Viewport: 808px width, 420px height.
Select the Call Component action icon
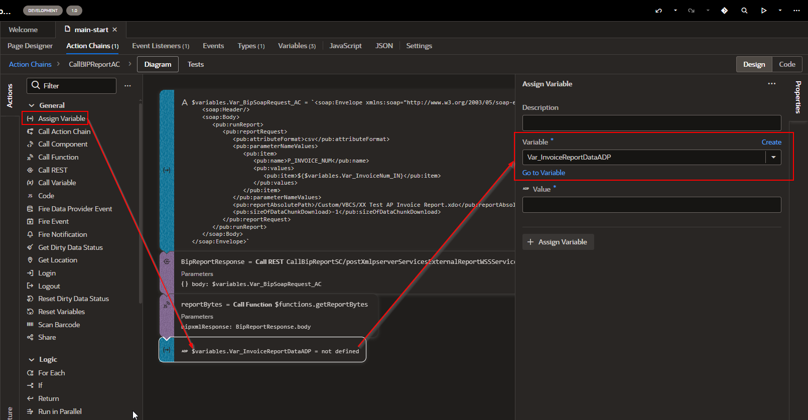pos(30,144)
